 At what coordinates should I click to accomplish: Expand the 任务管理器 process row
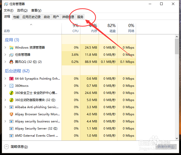(x=5, y=55)
